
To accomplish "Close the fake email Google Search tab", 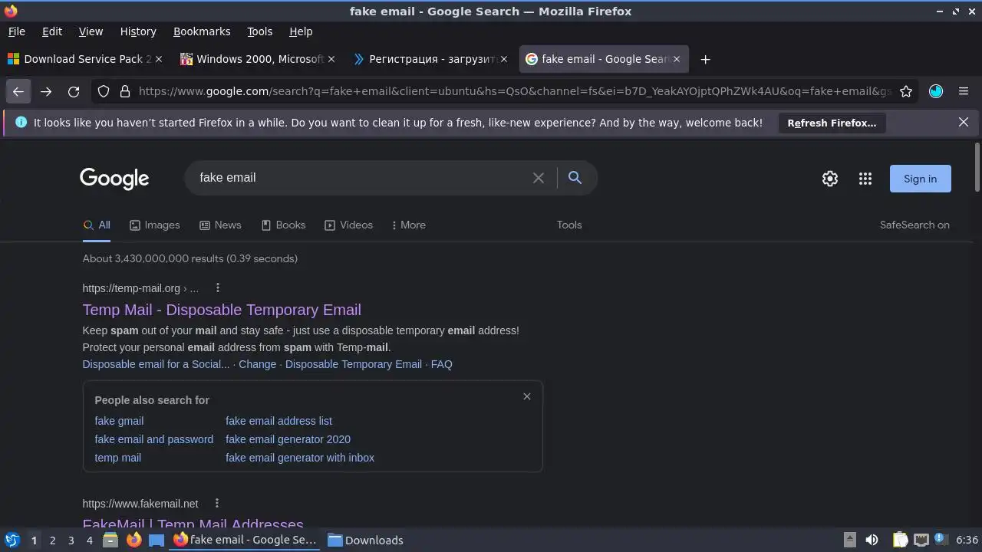I will point(677,59).
